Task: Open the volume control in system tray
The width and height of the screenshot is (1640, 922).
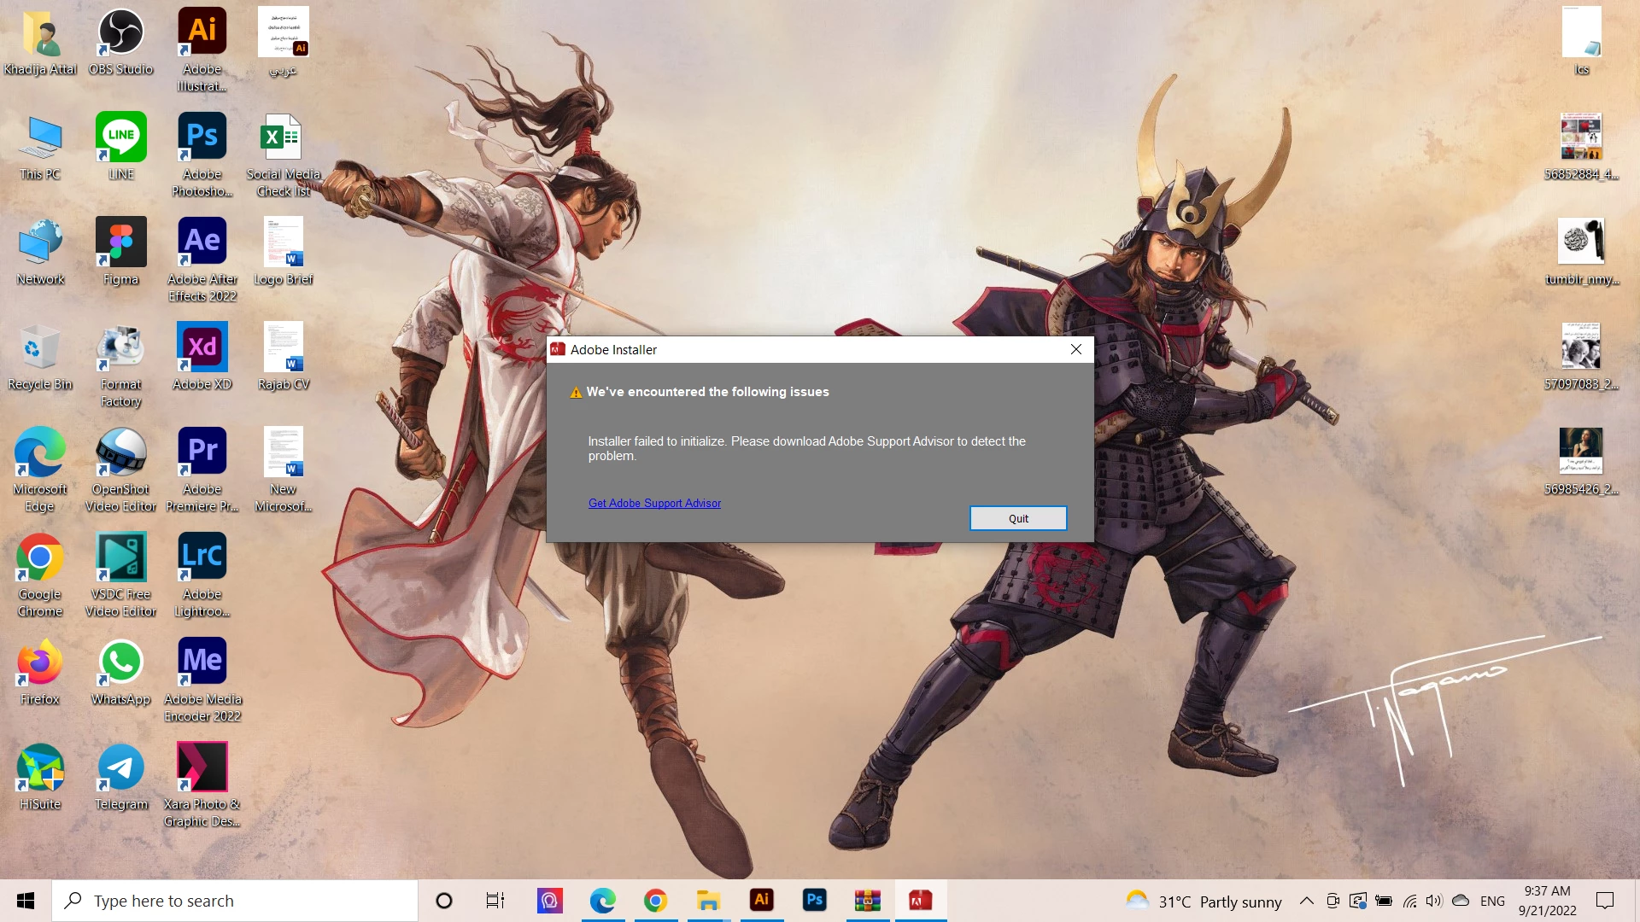Action: pyautogui.click(x=1433, y=901)
